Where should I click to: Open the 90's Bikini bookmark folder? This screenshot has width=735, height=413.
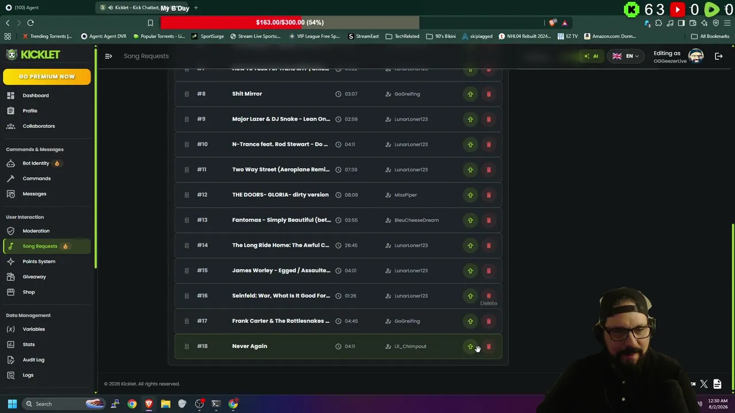coord(441,36)
